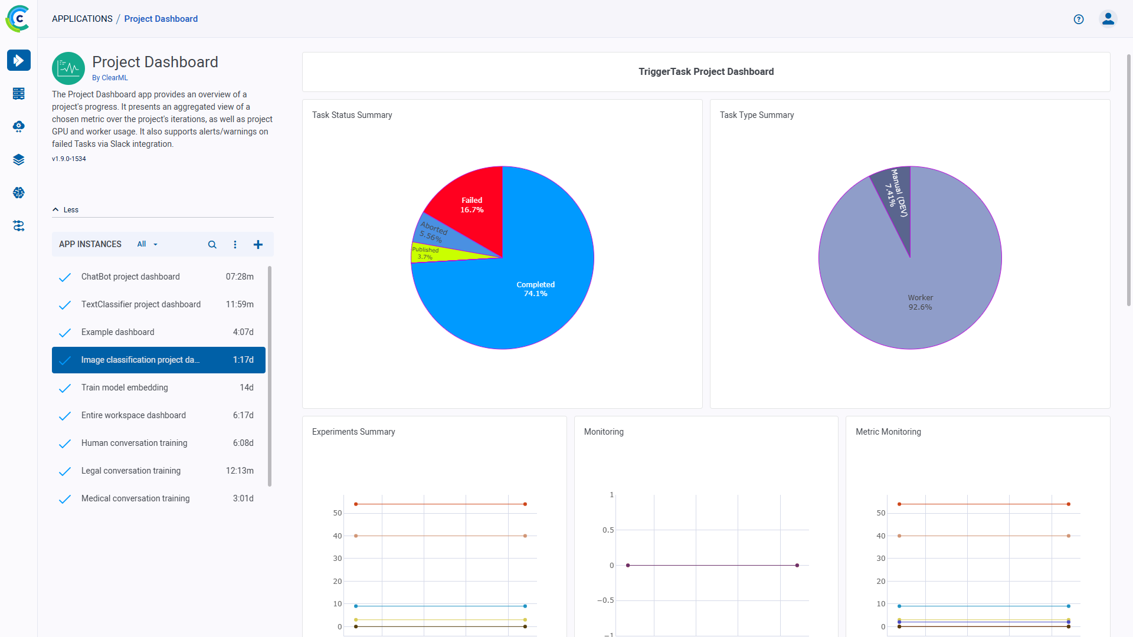Click the user profile account icon
This screenshot has height=637, width=1133.
point(1108,19)
